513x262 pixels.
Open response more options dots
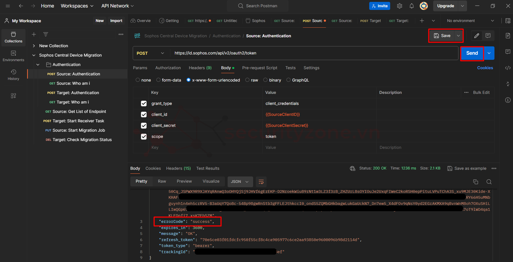(x=494, y=168)
